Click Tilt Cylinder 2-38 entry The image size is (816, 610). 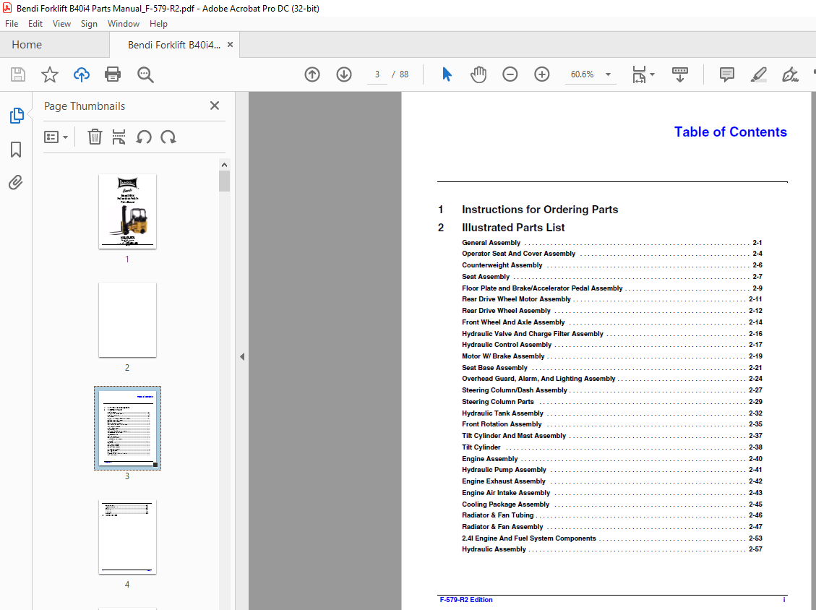point(612,447)
